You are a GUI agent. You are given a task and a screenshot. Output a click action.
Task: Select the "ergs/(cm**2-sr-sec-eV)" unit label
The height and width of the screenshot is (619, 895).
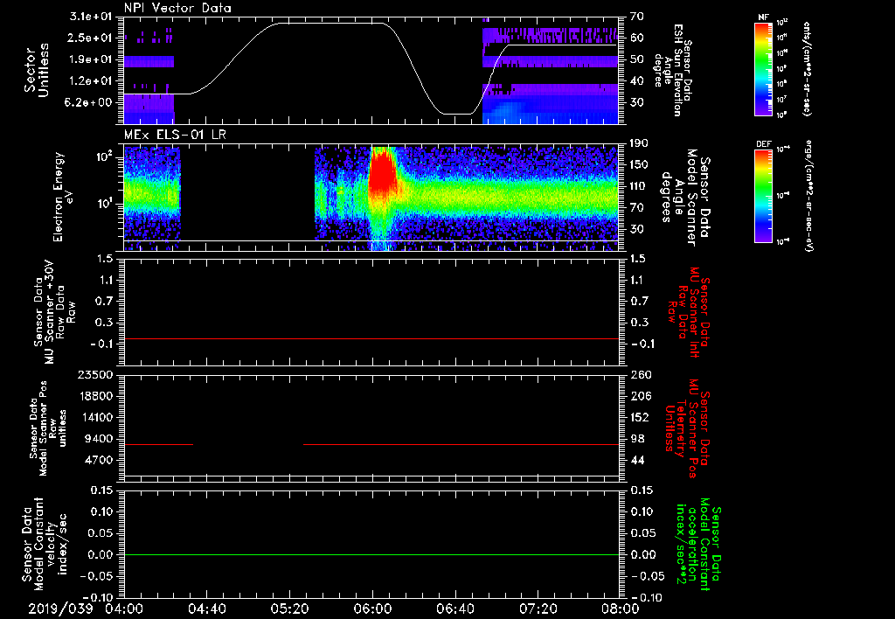(x=809, y=195)
